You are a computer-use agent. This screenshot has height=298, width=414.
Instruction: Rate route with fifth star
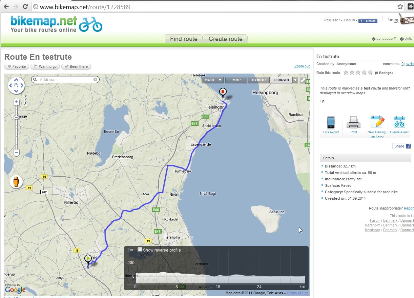(x=370, y=73)
